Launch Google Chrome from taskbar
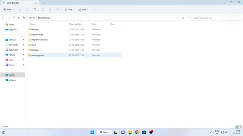 pyautogui.click(x=137, y=132)
